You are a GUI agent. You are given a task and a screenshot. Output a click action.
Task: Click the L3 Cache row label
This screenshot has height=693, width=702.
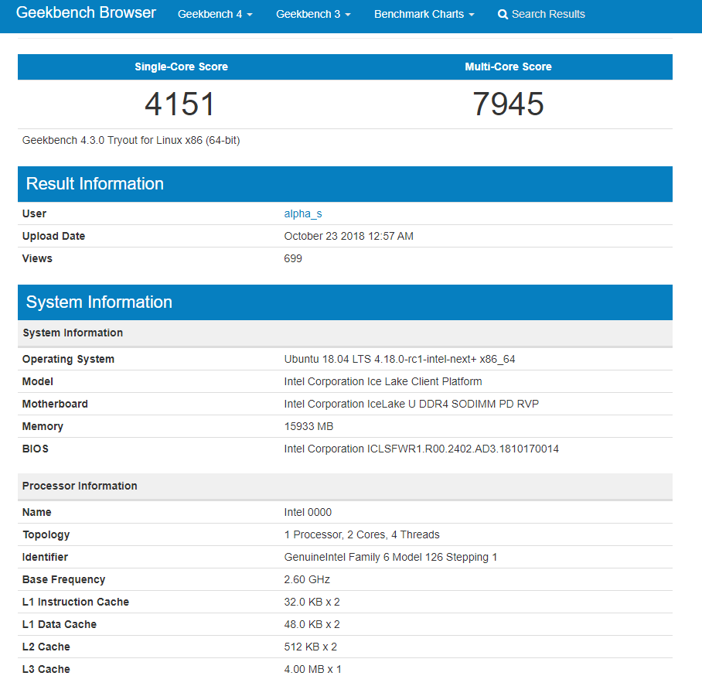[x=46, y=669]
